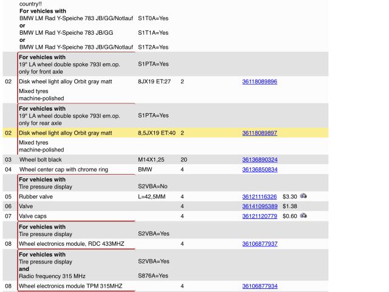The image size is (389, 292).
Task: Open TPM 315MHZ module link 36106877934
Action: (x=260, y=286)
